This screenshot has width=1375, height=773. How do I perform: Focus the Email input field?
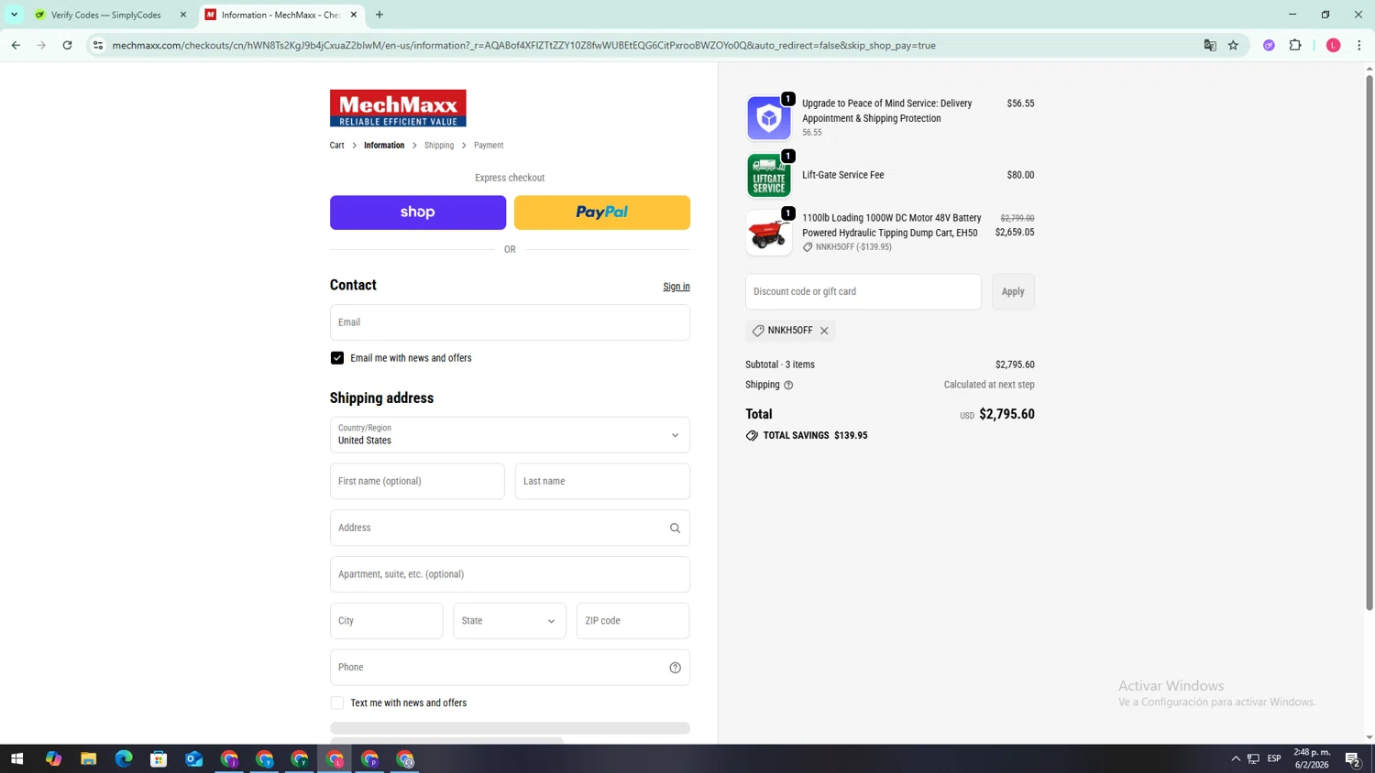point(510,322)
